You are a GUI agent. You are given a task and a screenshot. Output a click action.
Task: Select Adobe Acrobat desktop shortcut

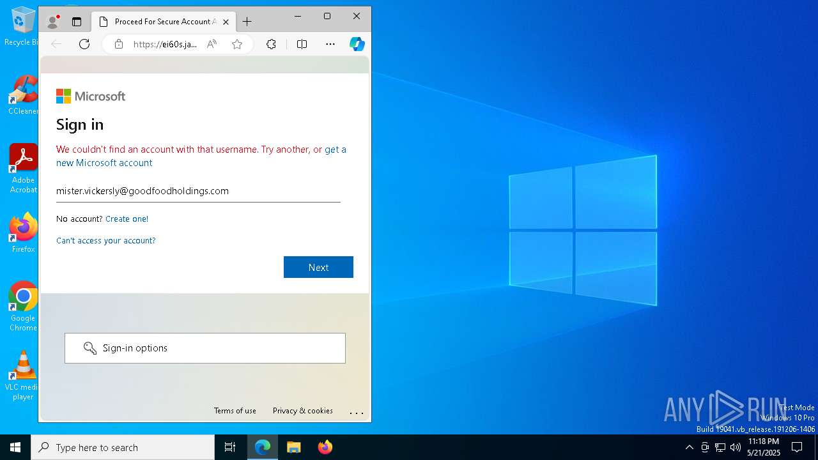point(23,169)
